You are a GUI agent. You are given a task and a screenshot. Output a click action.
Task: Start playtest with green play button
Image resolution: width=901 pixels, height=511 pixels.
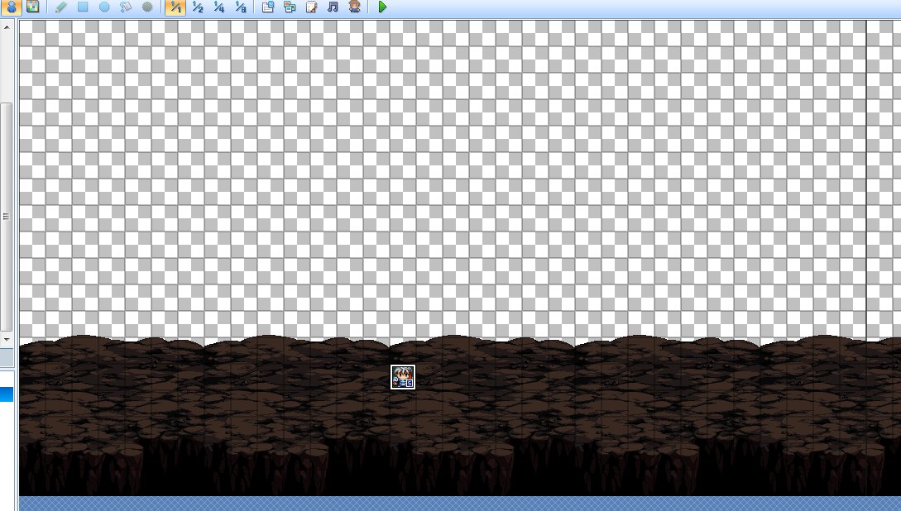coord(382,7)
